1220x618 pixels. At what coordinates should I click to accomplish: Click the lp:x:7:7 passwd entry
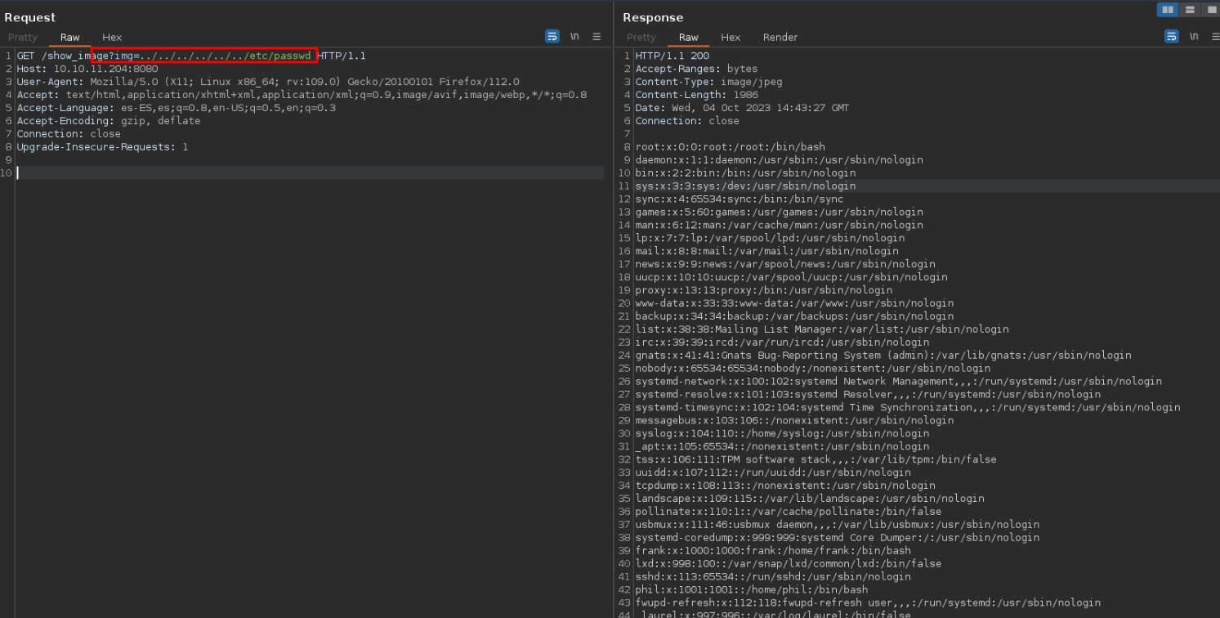click(x=770, y=239)
